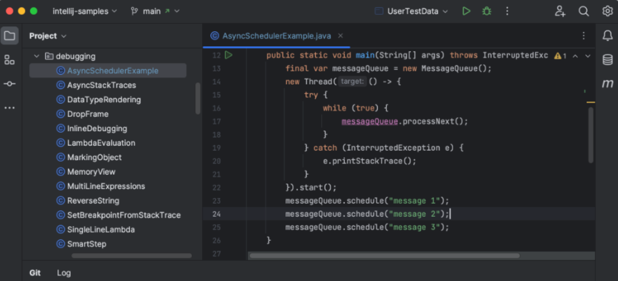Click processNext() call on line 17
618x281 pixels.
435,122
